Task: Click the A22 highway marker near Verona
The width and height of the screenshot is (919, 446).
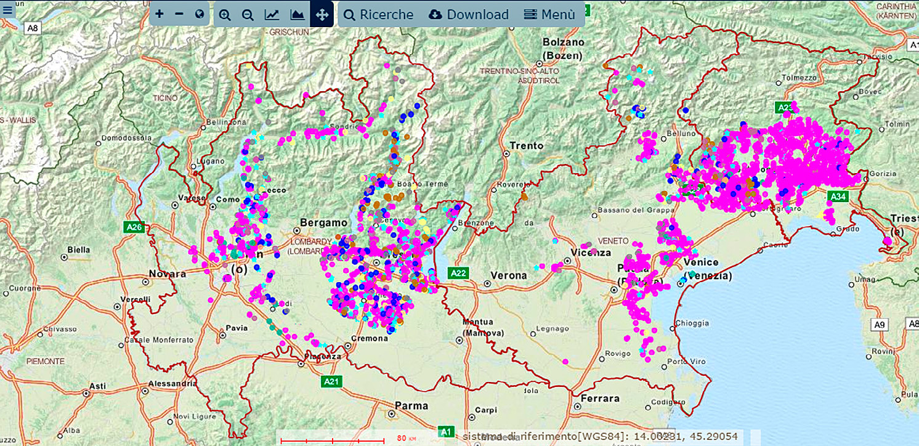Action: click(x=458, y=272)
